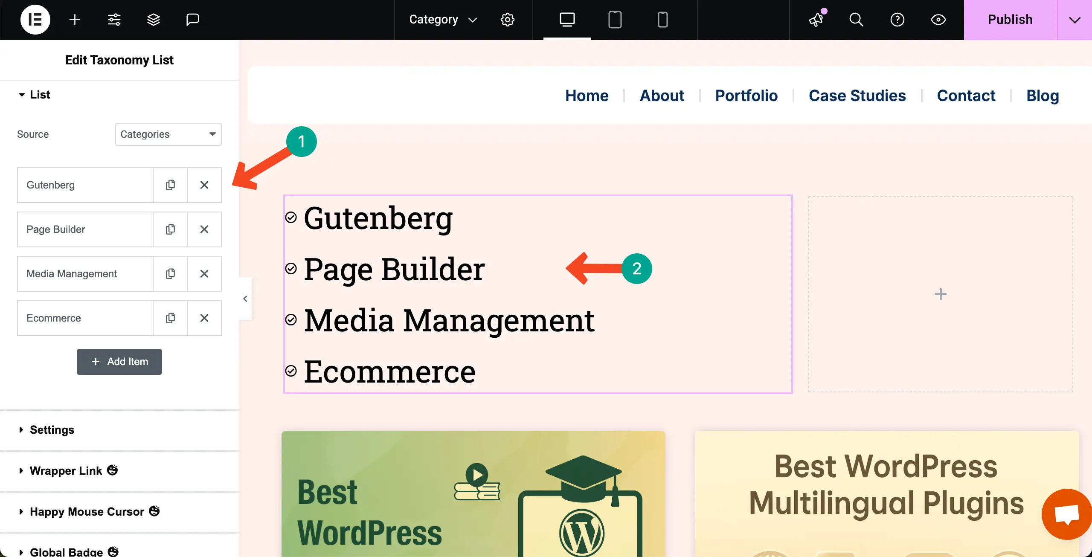Click the Add Item button
The image size is (1092, 557).
coord(119,362)
